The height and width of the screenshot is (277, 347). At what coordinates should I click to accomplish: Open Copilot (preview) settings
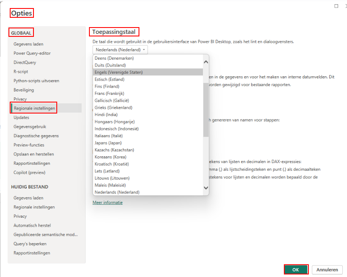click(29, 172)
